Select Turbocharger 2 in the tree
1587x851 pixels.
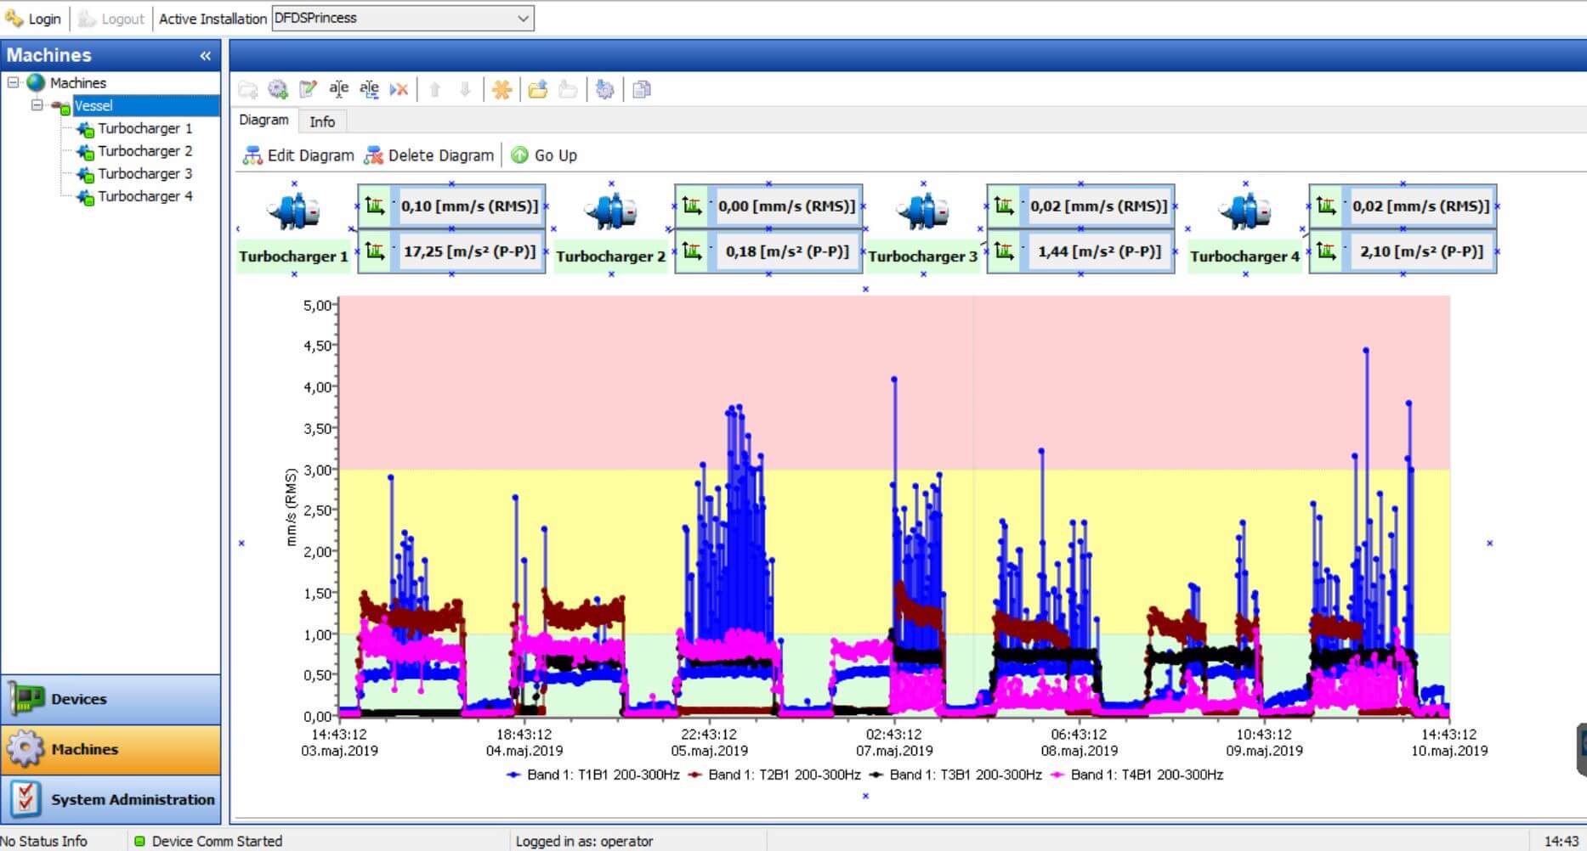tap(145, 151)
